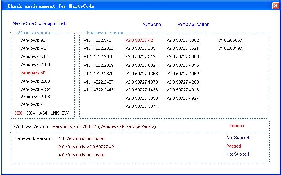The width and height of the screenshot is (281, 175).
Task: Click framework version v2.0.50727.3082
Action: (x=183, y=40)
